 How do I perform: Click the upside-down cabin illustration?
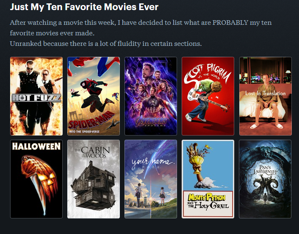(x=93, y=186)
